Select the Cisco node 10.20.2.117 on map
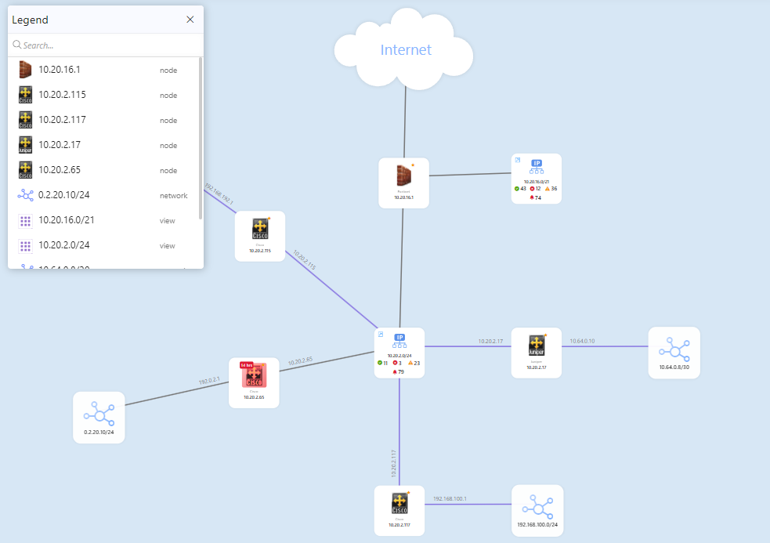The height and width of the screenshot is (543, 770). [399, 511]
